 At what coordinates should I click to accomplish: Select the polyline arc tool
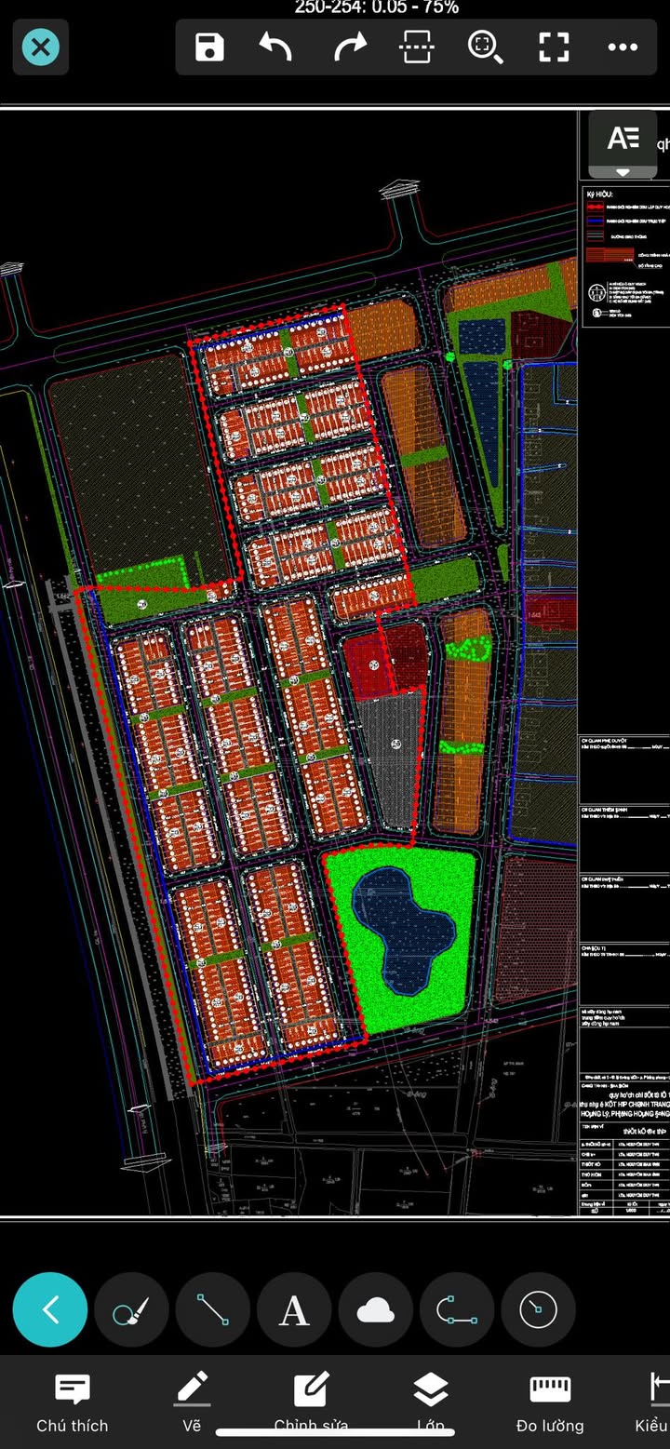coord(457,1310)
